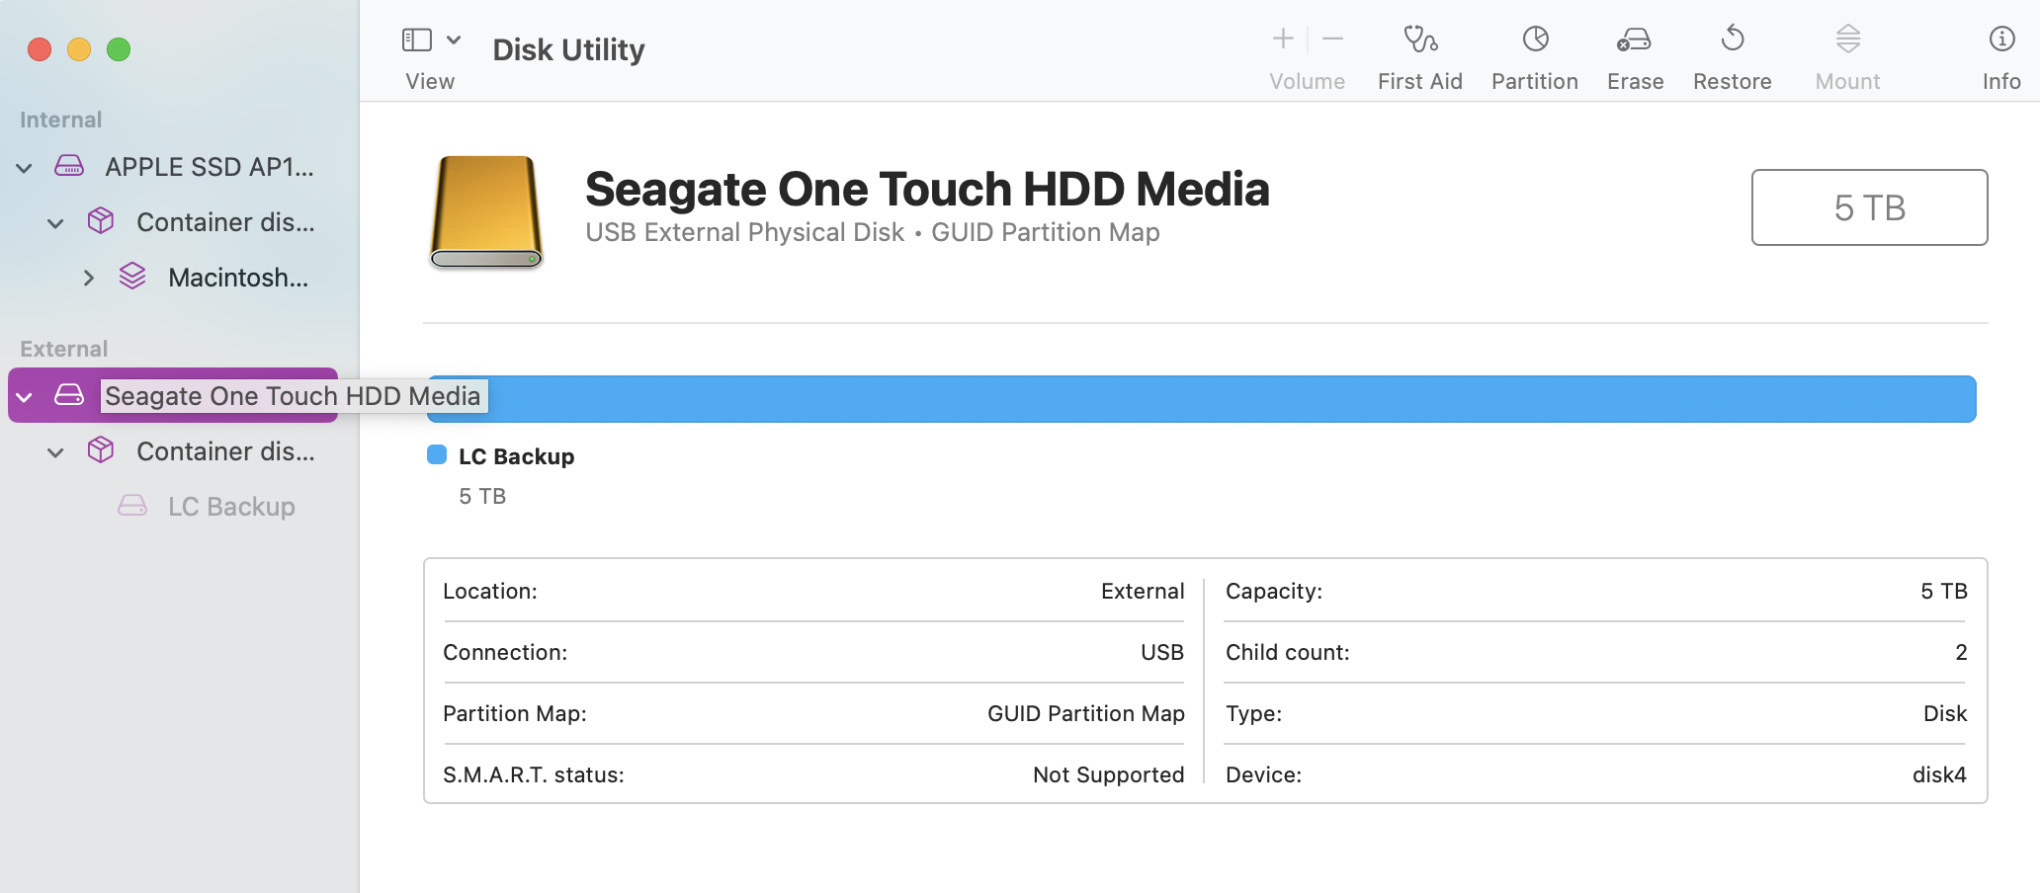The width and height of the screenshot is (2040, 893).
Task: Select the Restore arrow icon
Action: [1732, 40]
